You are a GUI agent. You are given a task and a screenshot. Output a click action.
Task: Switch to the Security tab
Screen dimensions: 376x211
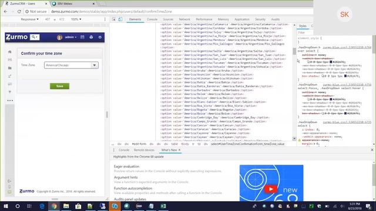260,19
